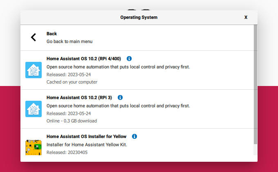Click the Back label
The image size is (278, 172).
(52, 34)
